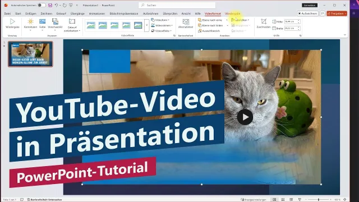Open Ebene nach vorne dropdown arrow

tap(227, 20)
